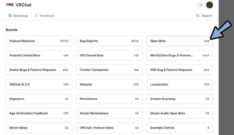The image size is (234, 135).
Task: Click the VRChat title text
Action: coord(24,5)
